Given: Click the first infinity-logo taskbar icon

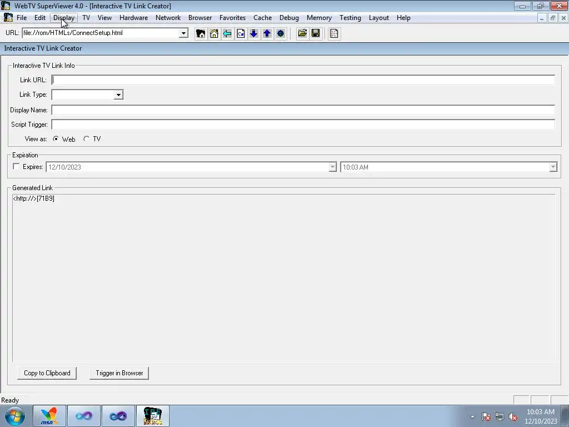Looking at the screenshot, I should pos(84,416).
